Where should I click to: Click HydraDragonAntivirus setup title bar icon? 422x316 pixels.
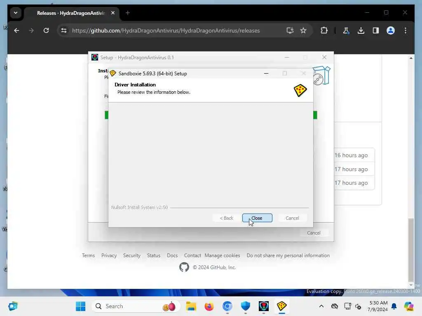[95, 57]
